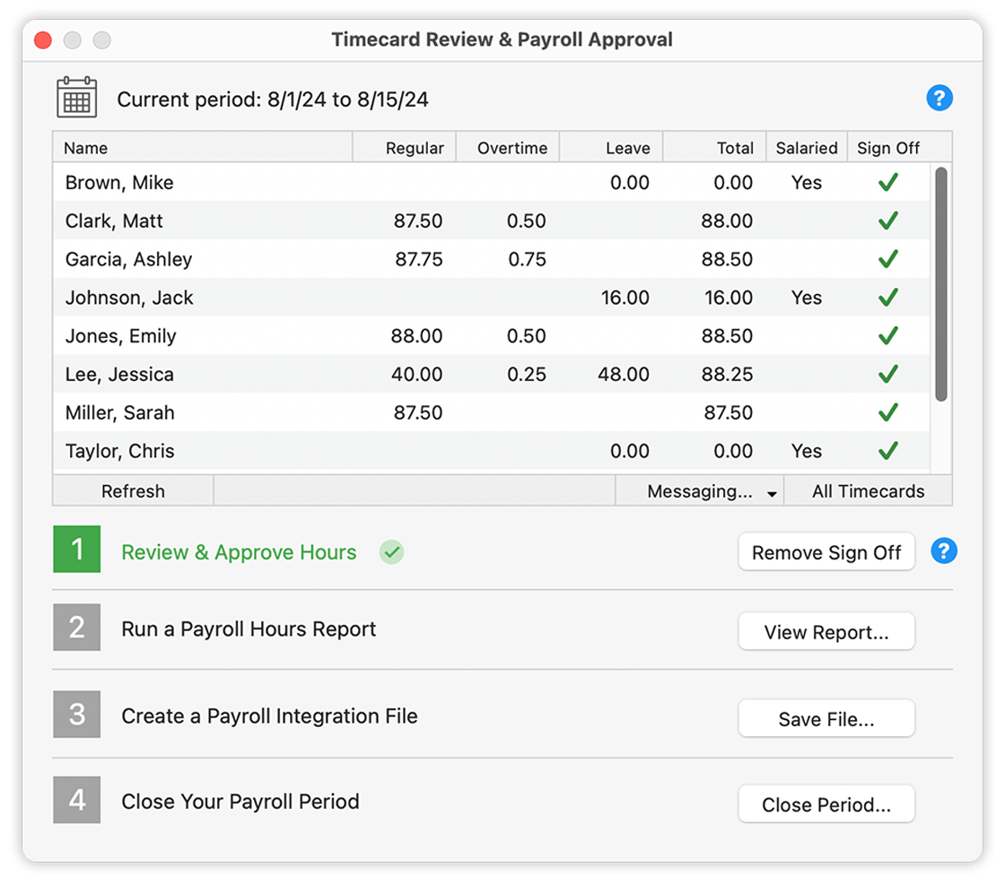Sort by the Salaried column header
The height and width of the screenshot is (893, 1005).
click(807, 148)
